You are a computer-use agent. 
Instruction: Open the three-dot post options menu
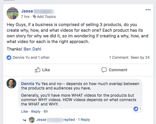148,10
